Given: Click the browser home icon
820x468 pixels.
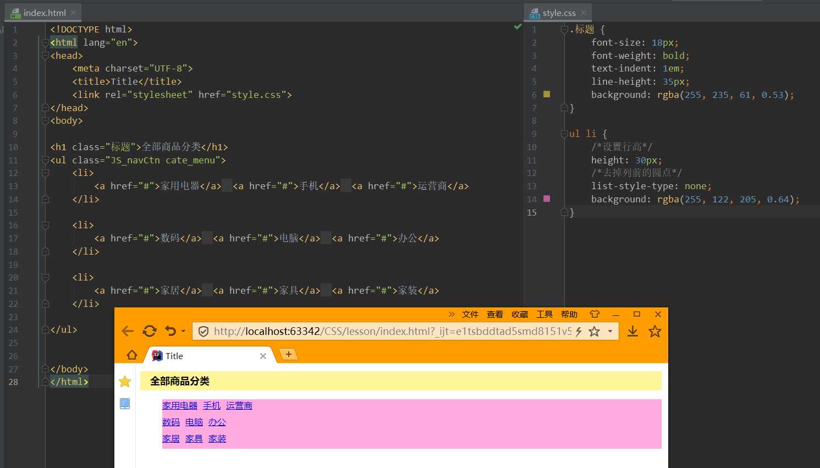Looking at the screenshot, I should pyautogui.click(x=132, y=355).
